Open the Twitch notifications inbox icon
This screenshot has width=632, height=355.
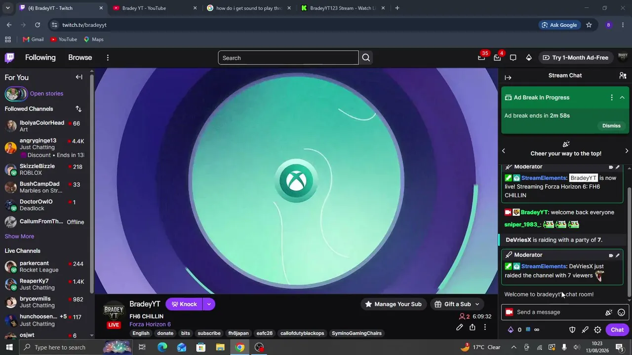point(497,58)
